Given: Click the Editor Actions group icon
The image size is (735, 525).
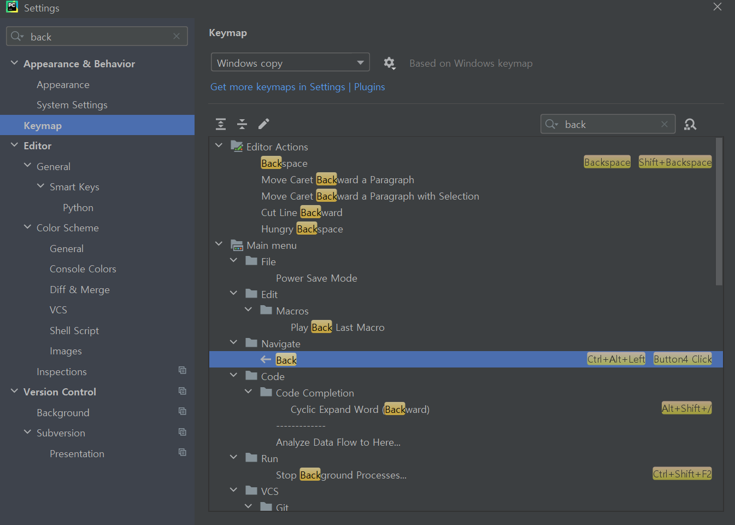Looking at the screenshot, I should [x=237, y=146].
